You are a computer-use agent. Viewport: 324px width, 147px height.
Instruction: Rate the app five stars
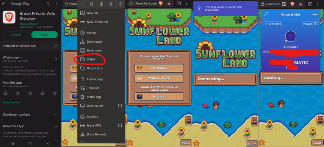[x=55, y=93]
